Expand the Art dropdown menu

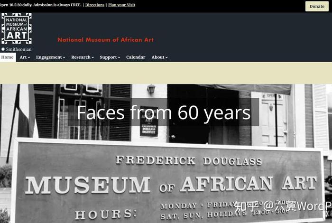tap(25, 57)
